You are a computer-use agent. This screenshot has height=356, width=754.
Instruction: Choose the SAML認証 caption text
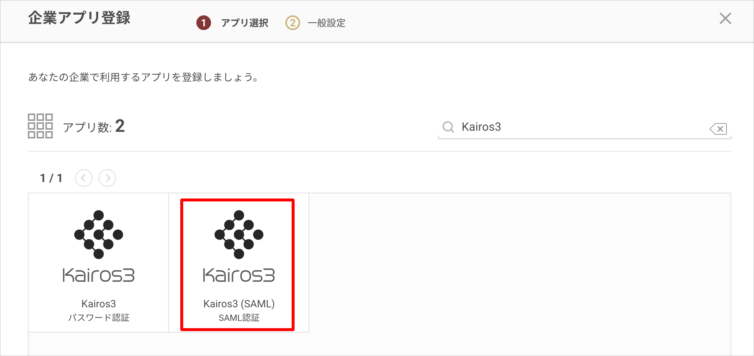point(239,318)
